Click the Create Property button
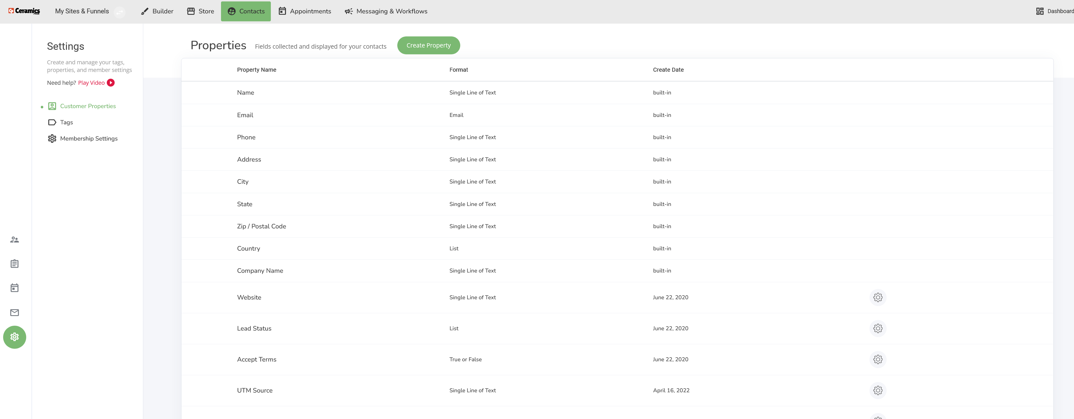 coord(429,46)
